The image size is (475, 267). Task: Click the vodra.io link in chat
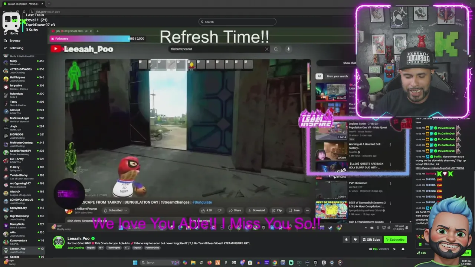pos(440,168)
